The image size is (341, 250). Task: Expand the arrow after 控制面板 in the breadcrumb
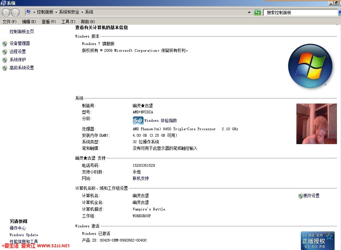(56, 12)
